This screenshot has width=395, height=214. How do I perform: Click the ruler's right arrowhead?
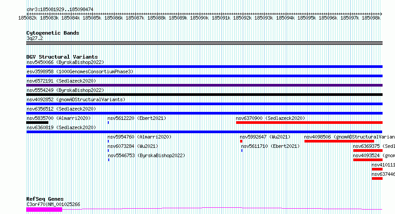(381, 14)
